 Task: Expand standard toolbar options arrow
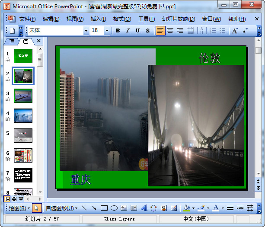[21, 31]
